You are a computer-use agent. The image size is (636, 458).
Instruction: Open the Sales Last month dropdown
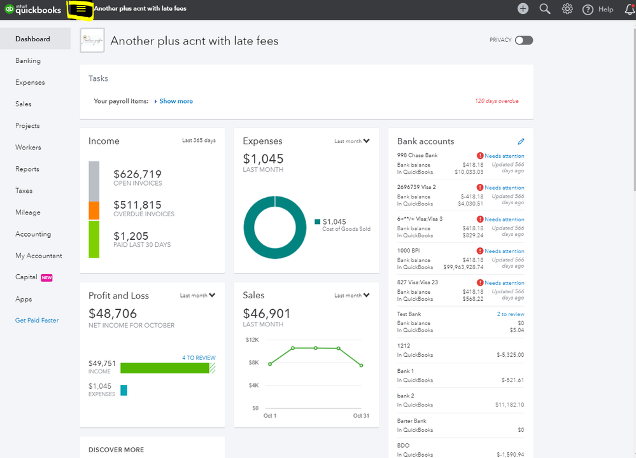point(351,295)
